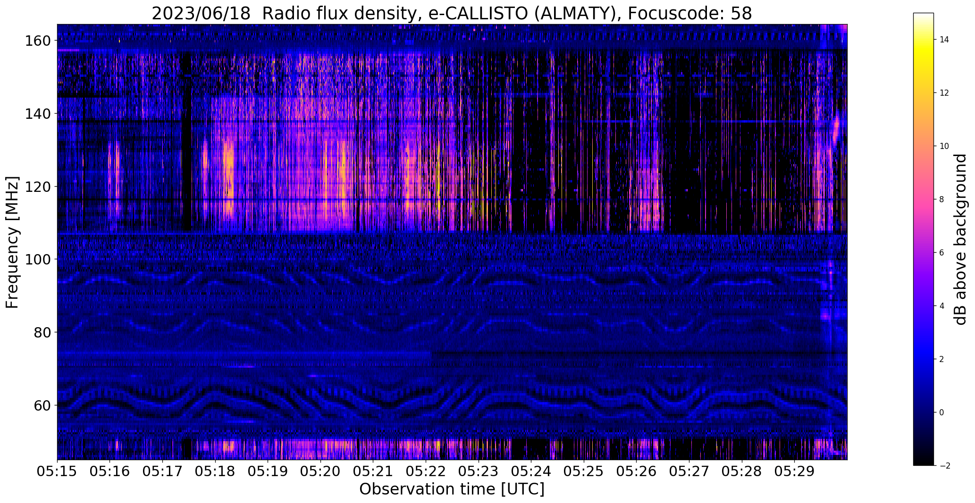Click the 05:27 time tick label
975x503 pixels.
[689, 471]
